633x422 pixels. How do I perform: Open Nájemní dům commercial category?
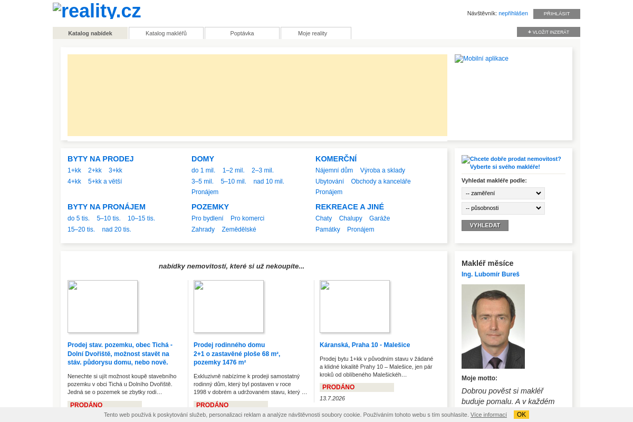[334, 170]
